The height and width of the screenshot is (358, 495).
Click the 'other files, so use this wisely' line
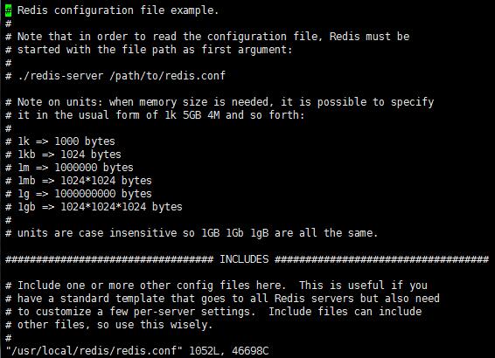tap(109, 325)
